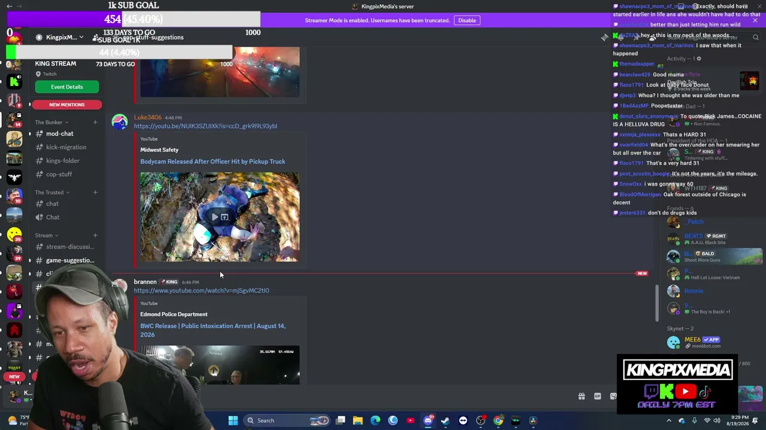Open Luke3406's youtu.be link
Image resolution: width=766 pixels, height=430 pixels.
click(x=205, y=126)
